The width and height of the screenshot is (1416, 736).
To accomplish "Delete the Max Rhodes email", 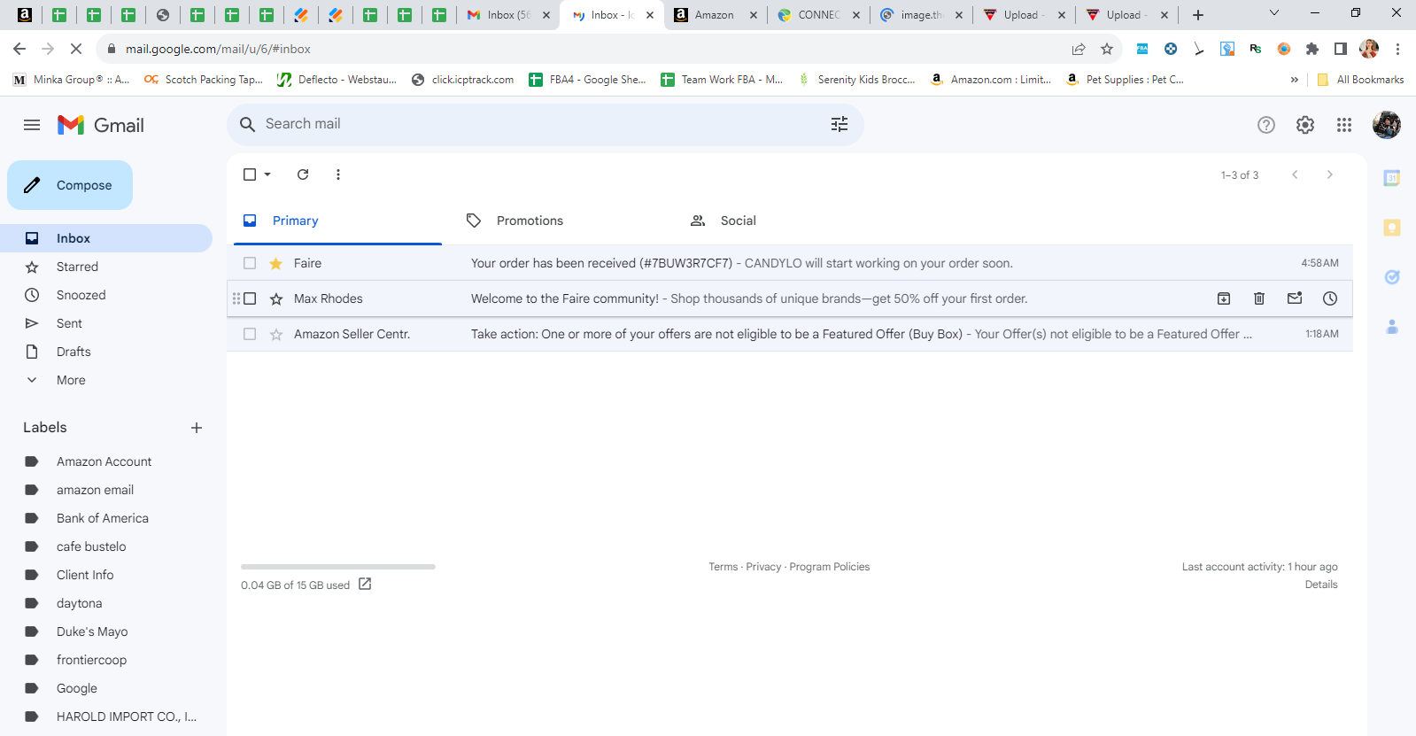I will [1259, 298].
